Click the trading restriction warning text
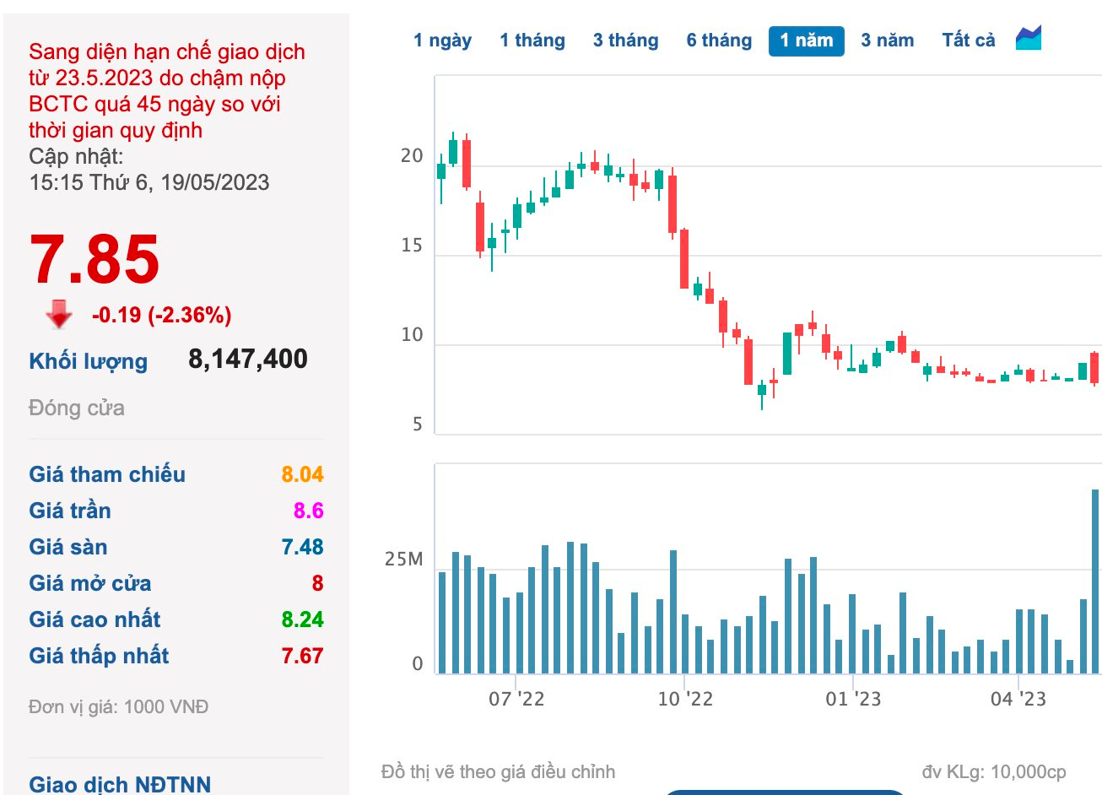Viewport: 1102px width, 795px height. 167,91
